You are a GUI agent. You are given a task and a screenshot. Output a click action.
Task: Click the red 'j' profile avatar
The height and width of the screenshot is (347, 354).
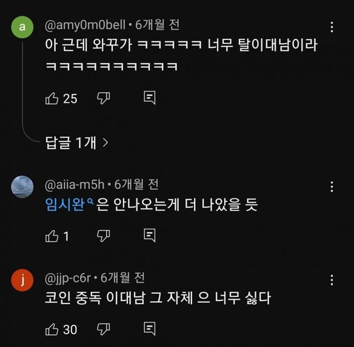pos(22,279)
